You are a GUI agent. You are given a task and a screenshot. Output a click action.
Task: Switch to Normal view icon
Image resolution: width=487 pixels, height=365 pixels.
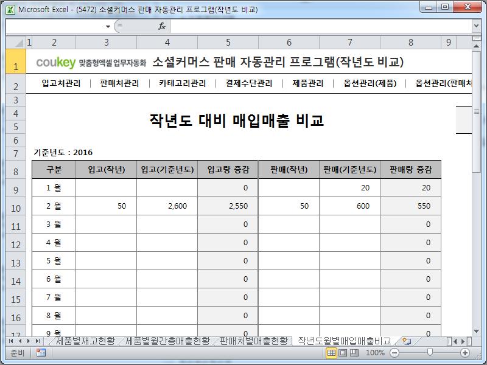pyautogui.click(x=331, y=353)
